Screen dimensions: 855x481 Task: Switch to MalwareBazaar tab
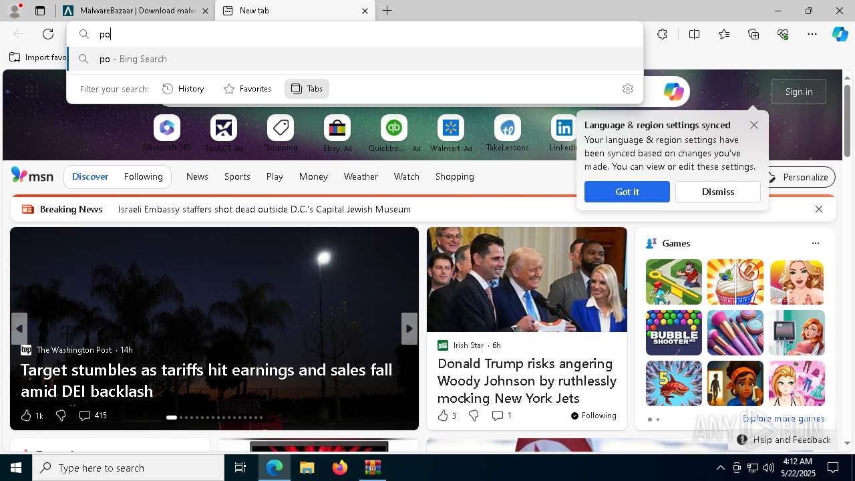pyautogui.click(x=137, y=11)
